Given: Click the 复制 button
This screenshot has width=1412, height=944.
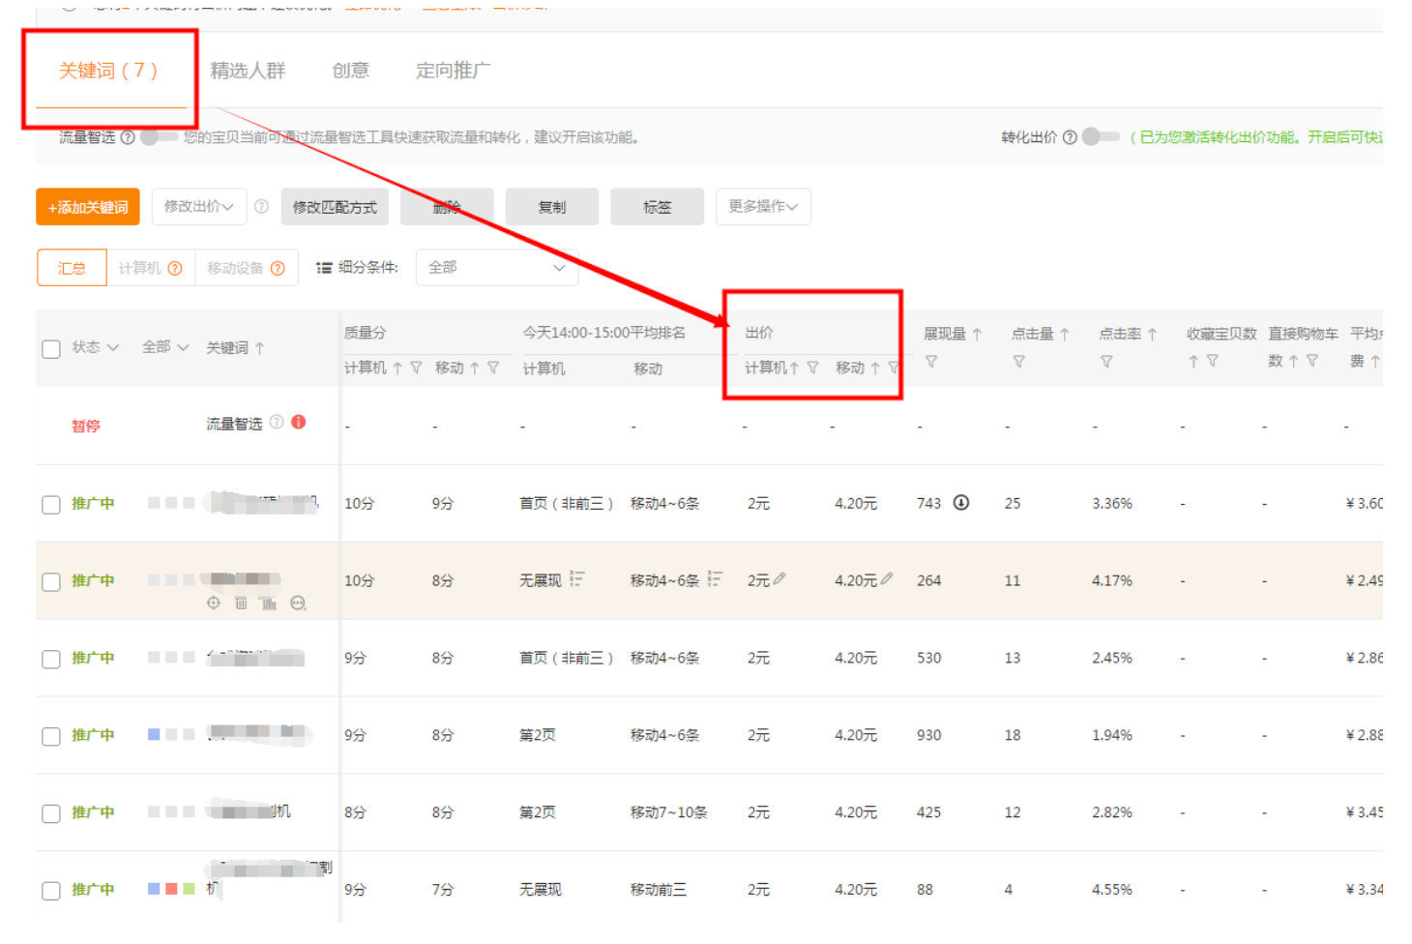Looking at the screenshot, I should 552,207.
